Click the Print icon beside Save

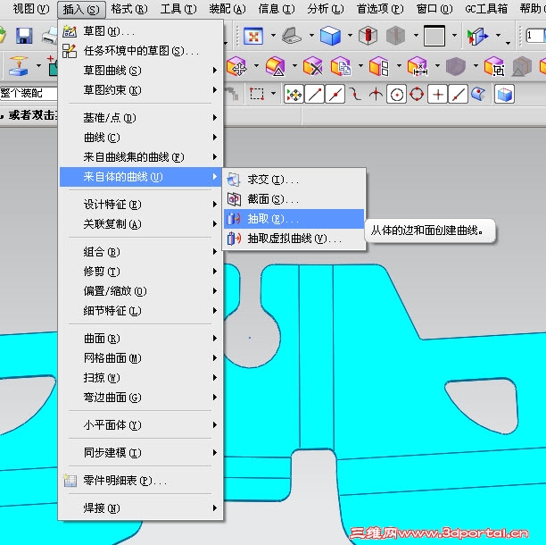51,36
